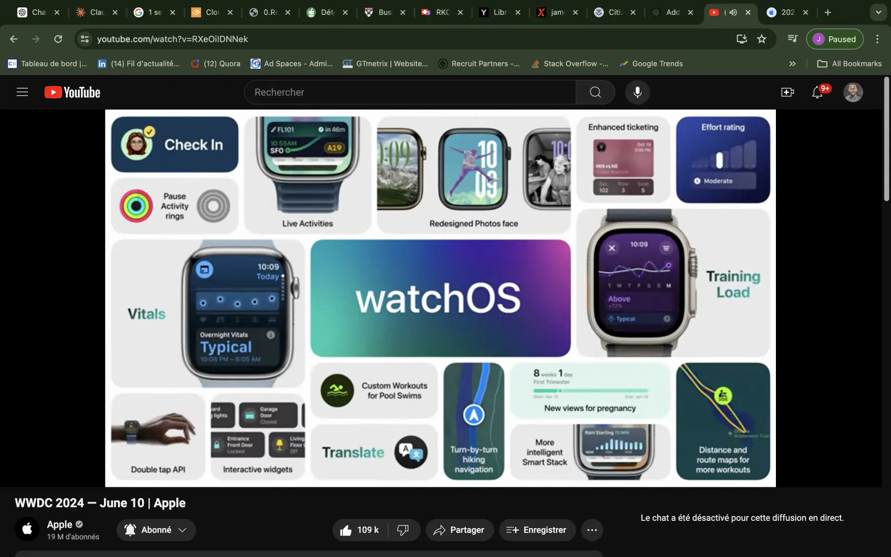Open the YouTube hamburger guide menu
The height and width of the screenshot is (557, 891).
click(x=22, y=92)
